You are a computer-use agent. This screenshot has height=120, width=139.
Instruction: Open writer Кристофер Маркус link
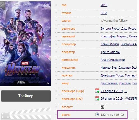(x=114, y=36)
